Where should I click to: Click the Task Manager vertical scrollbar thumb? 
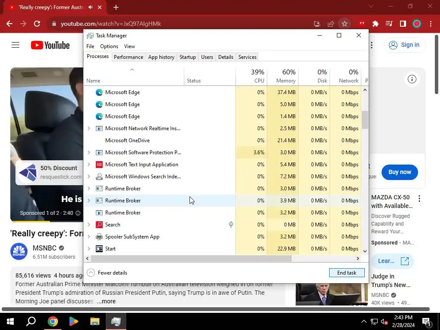(x=365, y=120)
